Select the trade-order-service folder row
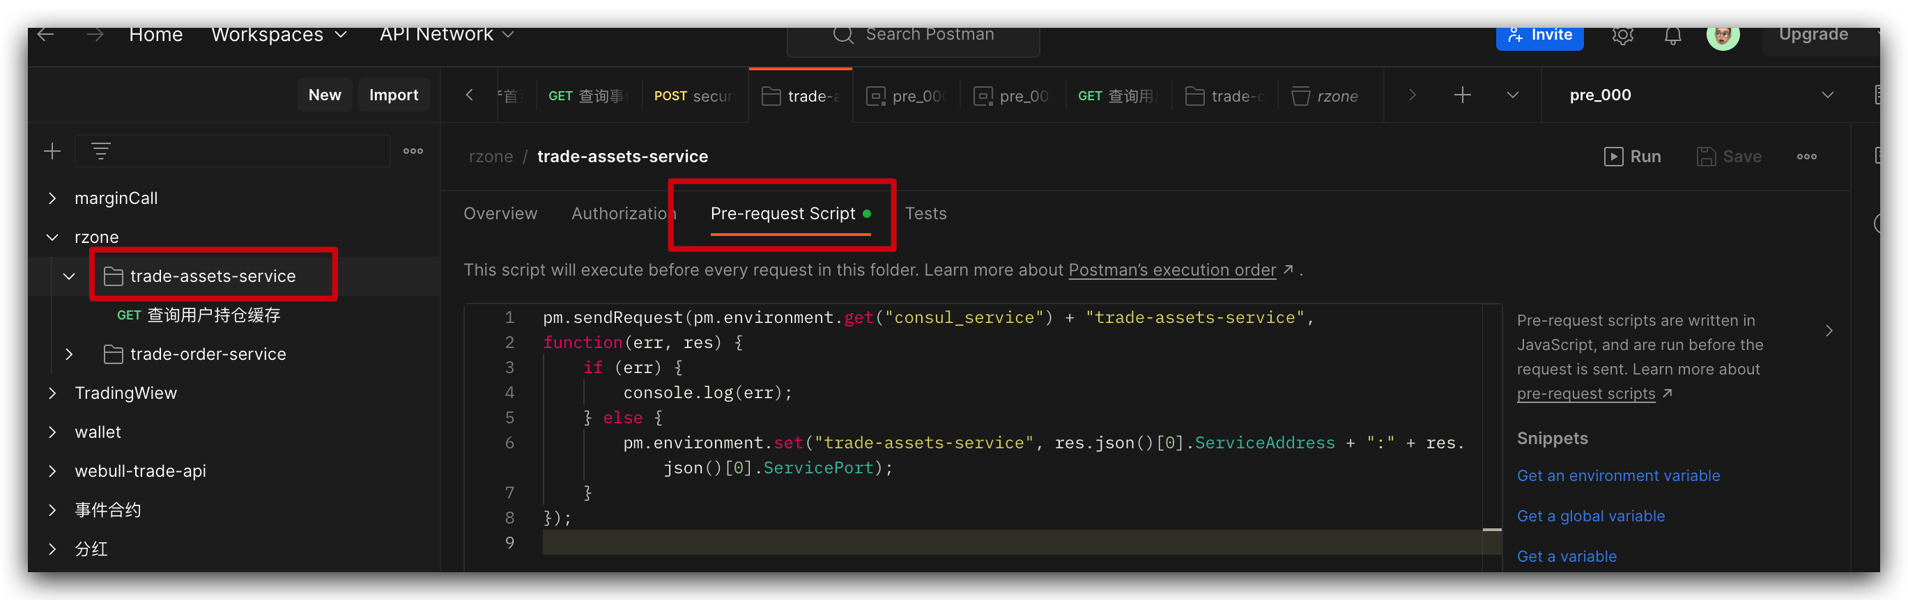This screenshot has height=600, width=1908. click(x=234, y=354)
